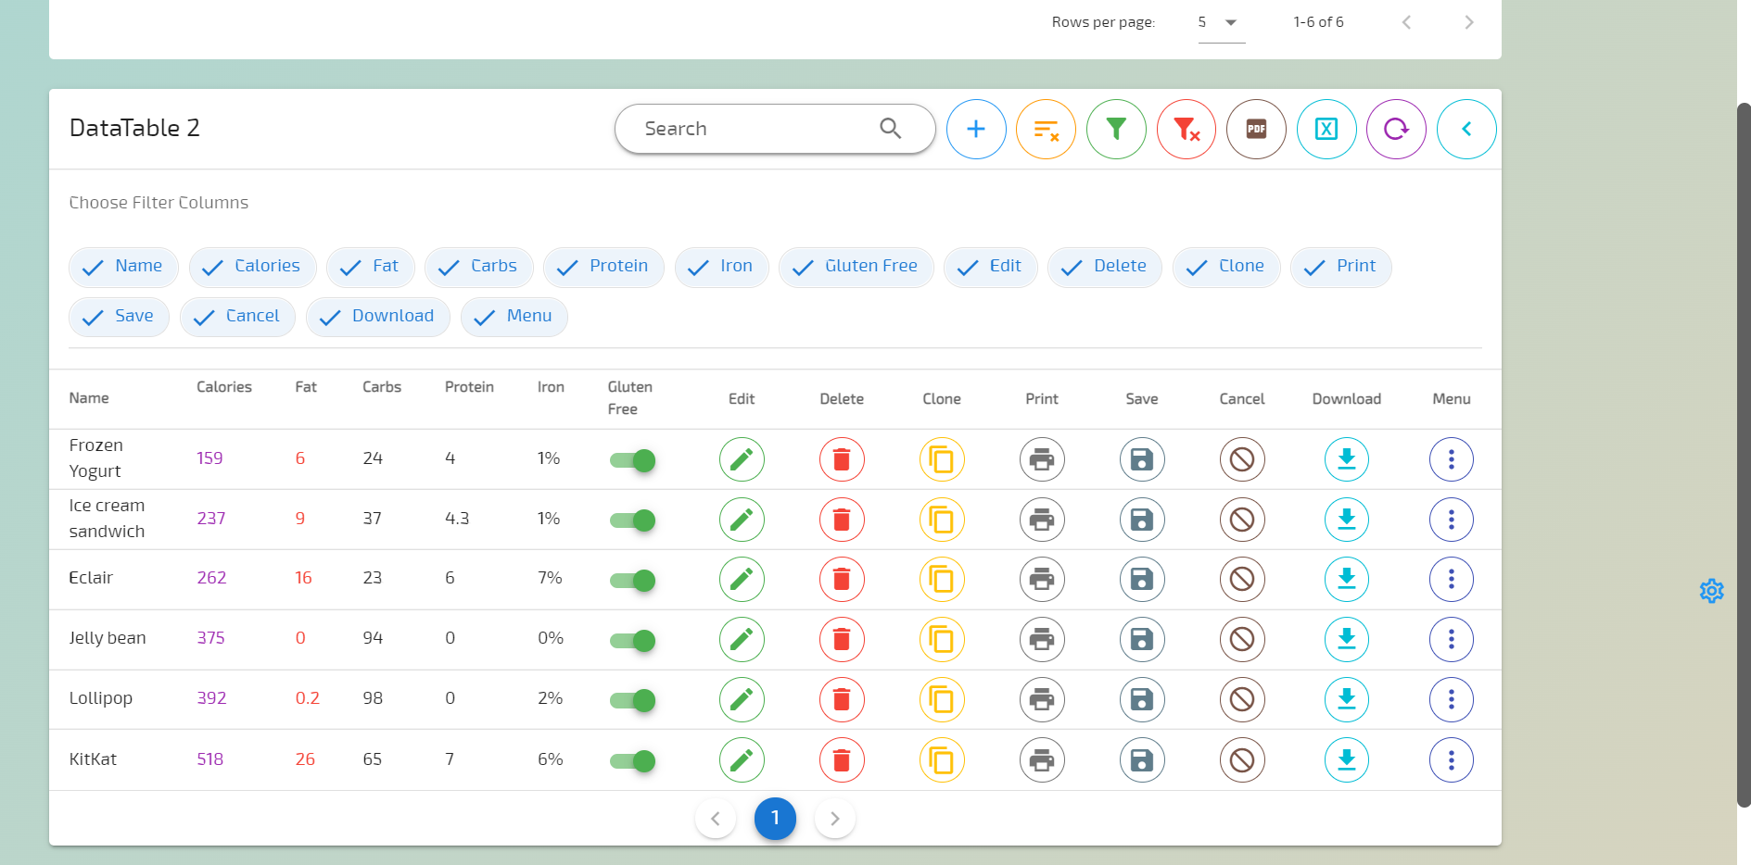This screenshot has width=1751, height=865.
Task: Open the Eclair row menu
Action: (1452, 580)
